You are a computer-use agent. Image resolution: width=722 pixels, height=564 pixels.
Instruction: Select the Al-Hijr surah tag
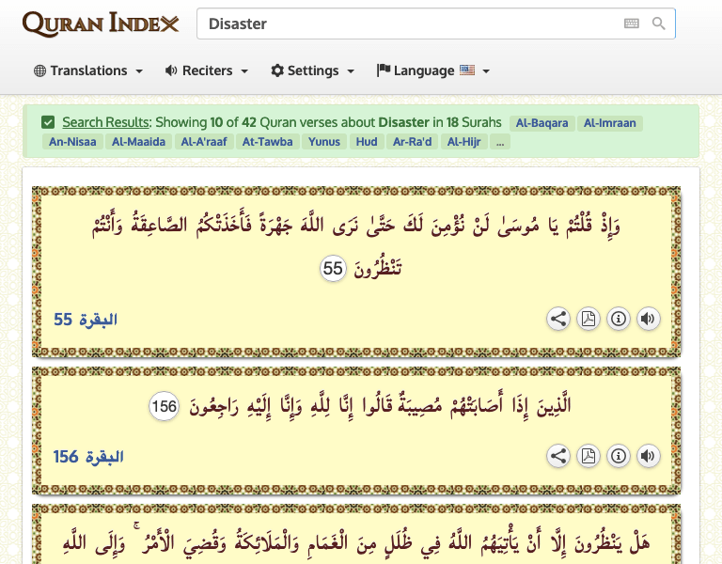coord(463,141)
